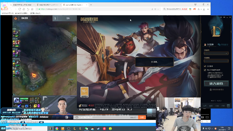Open the fourth bottom link in launcher

[x=223, y=106]
